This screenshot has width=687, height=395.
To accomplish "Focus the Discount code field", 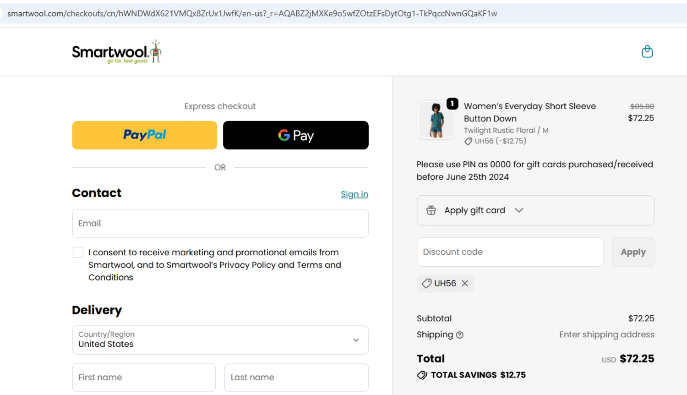I will 510,252.
